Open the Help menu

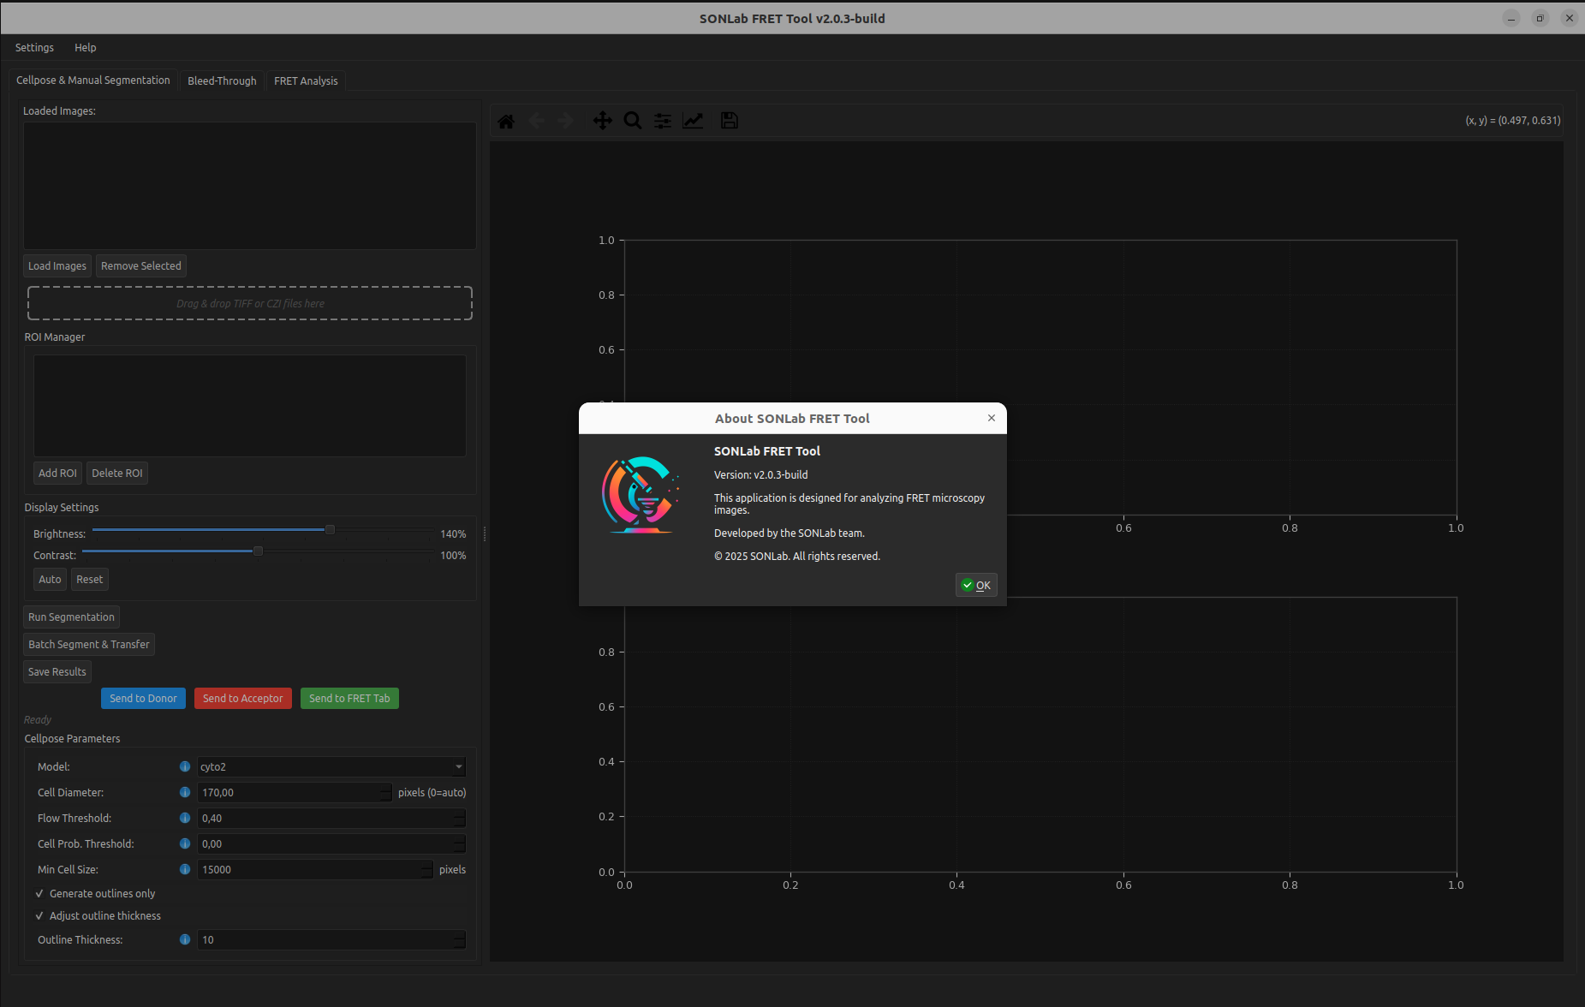pos(85,47)
